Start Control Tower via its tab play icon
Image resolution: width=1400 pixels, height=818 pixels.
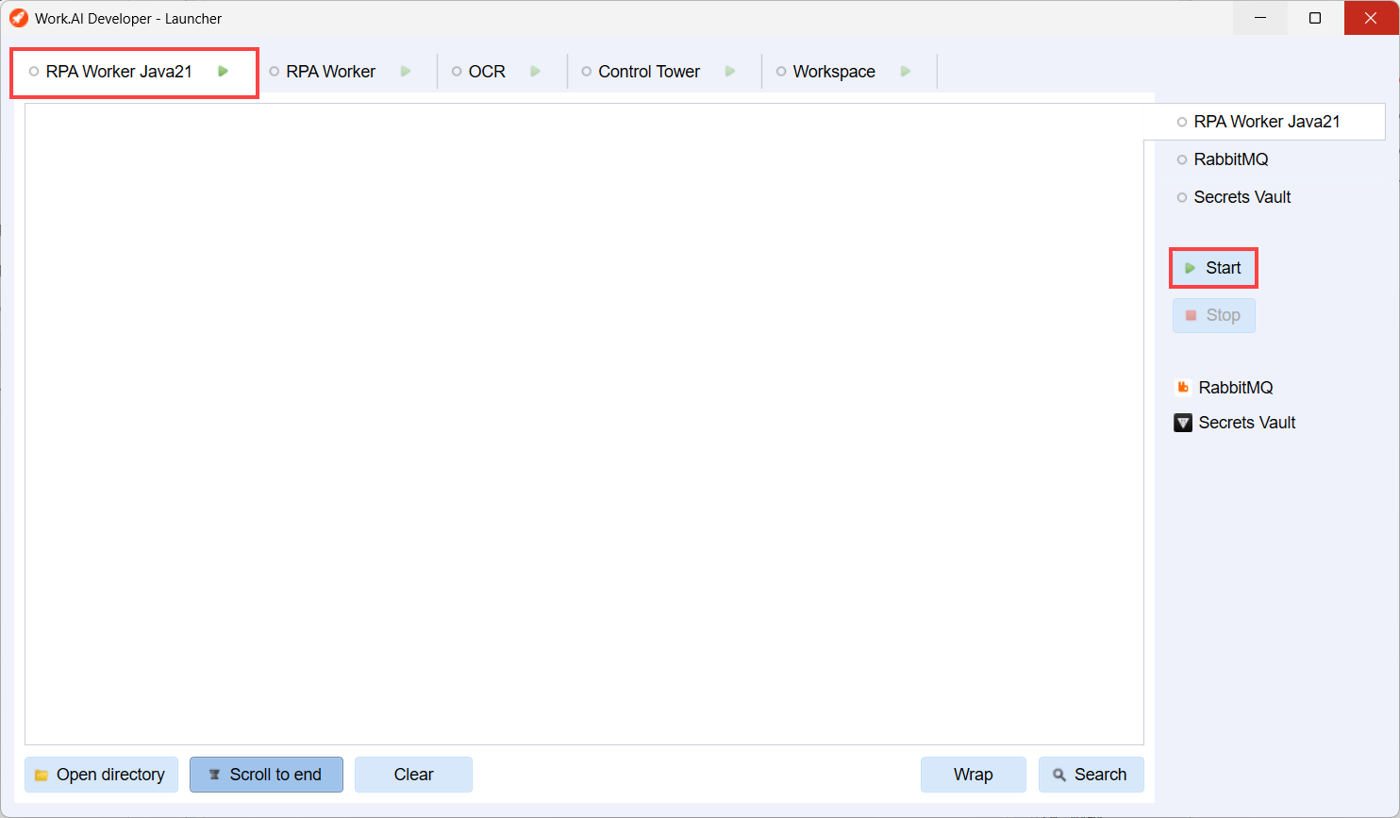click(730, 72)
